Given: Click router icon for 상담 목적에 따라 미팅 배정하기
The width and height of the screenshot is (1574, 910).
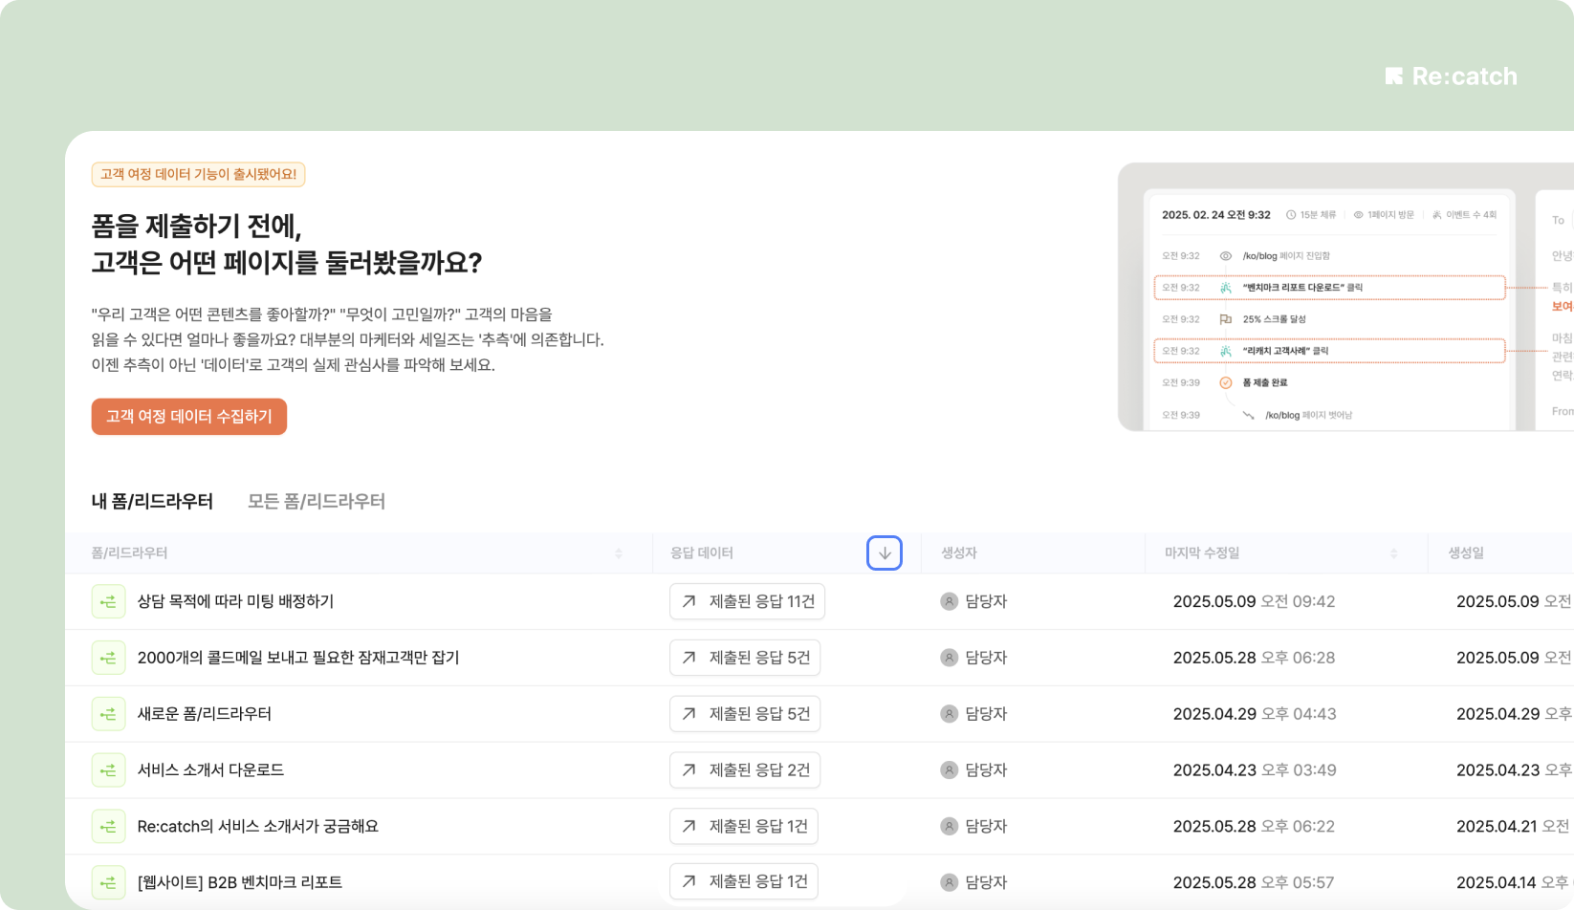Looking at the screenshot, I should tap(108, 601).
